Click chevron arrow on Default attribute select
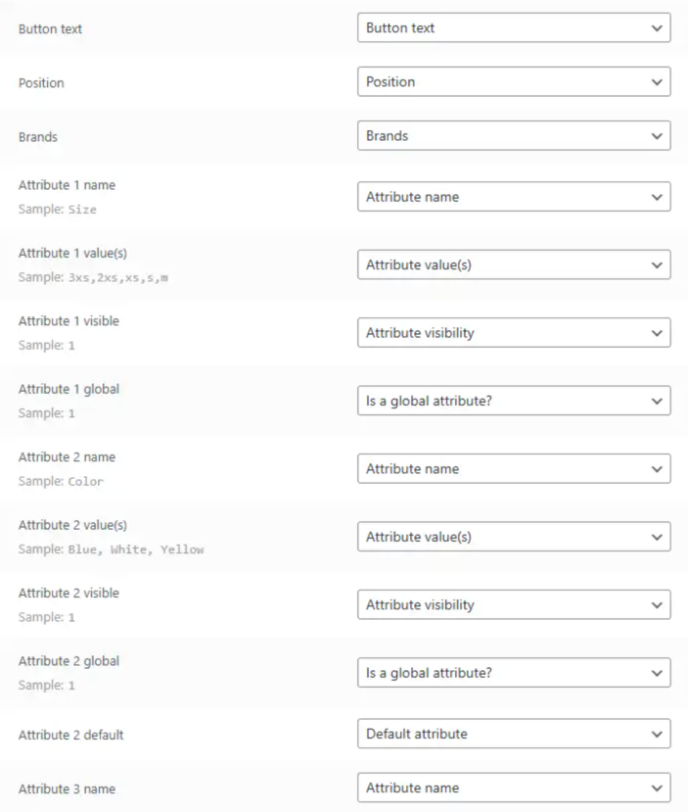This screenshot has height=812, width=688. click(657, 734)
